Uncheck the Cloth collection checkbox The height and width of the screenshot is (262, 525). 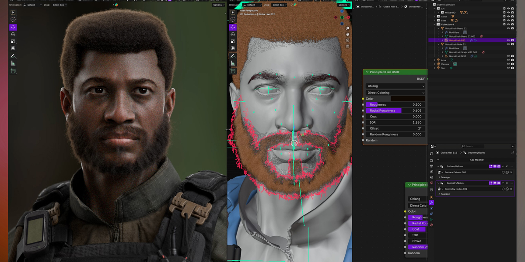tap(504, 16)
